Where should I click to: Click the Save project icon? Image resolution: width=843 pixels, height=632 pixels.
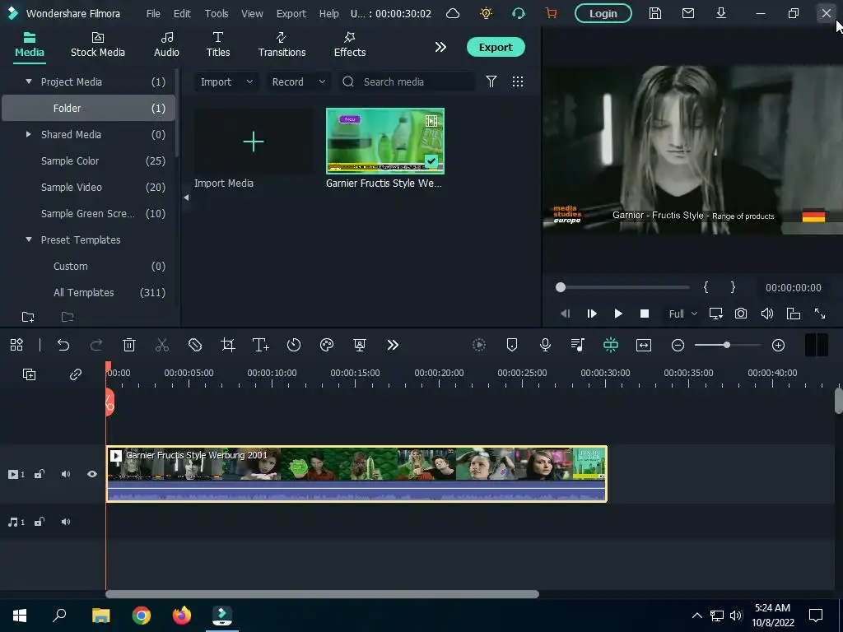(x=654, y=13)
